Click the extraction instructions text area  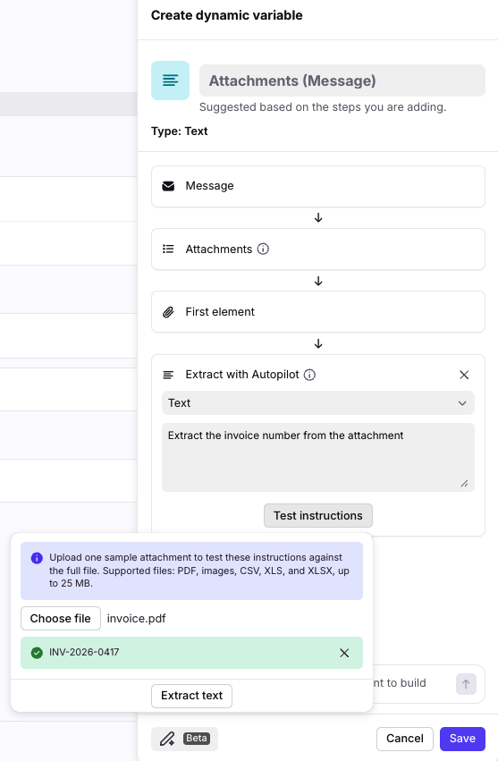click(x=318, y=457)
